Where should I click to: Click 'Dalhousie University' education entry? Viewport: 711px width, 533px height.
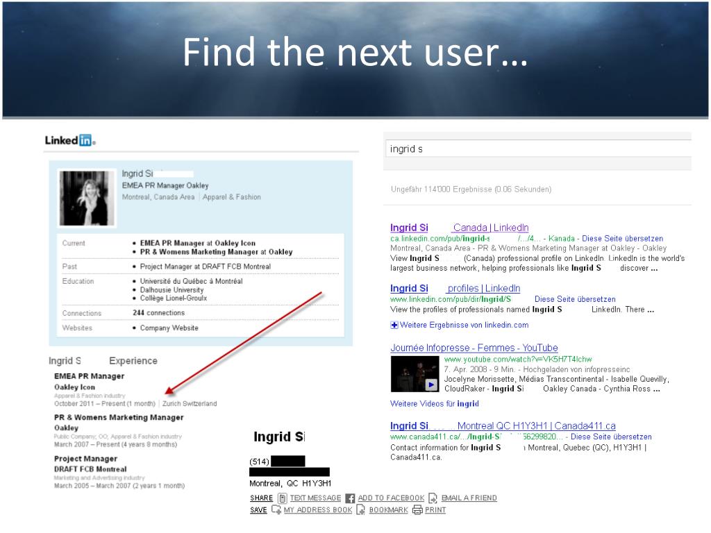click(172, 289)
